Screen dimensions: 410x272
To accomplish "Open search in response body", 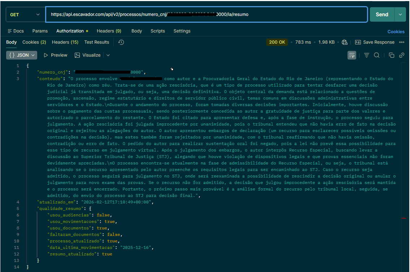I will (x=376, y=55).
